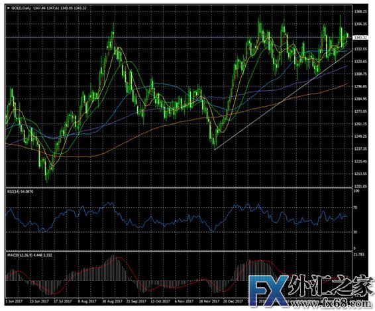Screen dimensions: 375x311
Task: Click the 1368.25 price scale label
Action: click(x=360, y=11)
